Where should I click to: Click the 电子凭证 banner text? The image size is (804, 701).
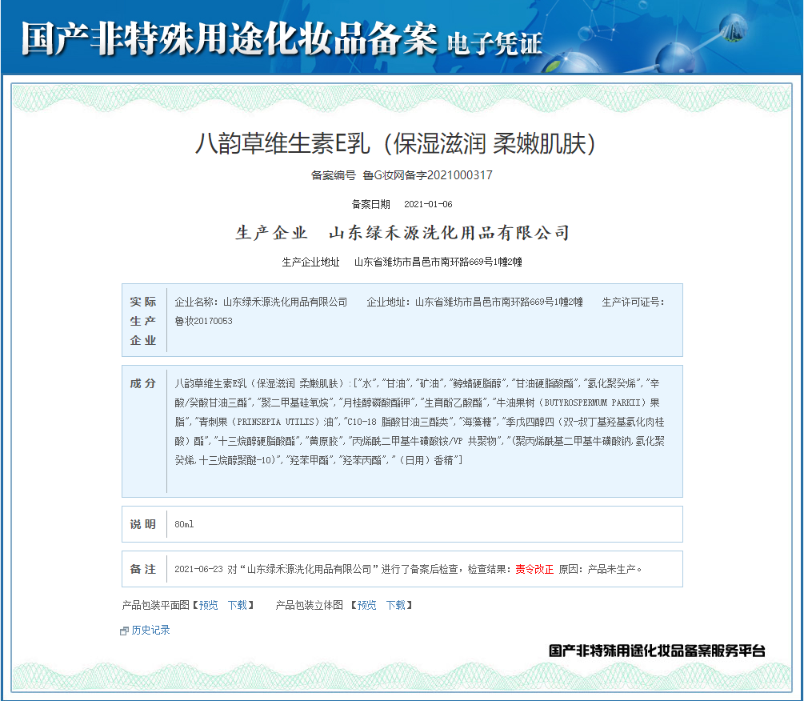coord(494,43)
